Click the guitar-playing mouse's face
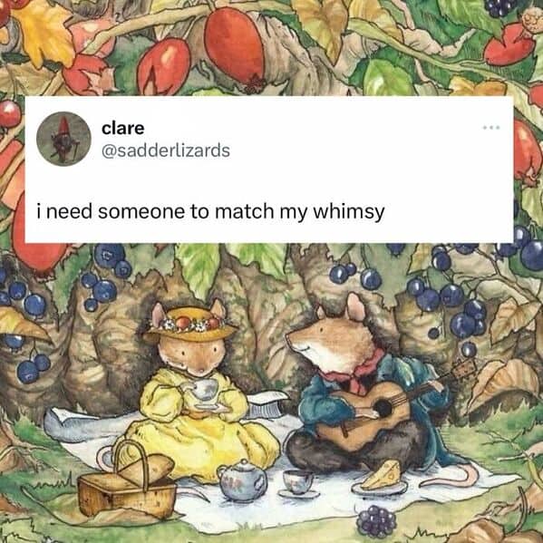 329,341
